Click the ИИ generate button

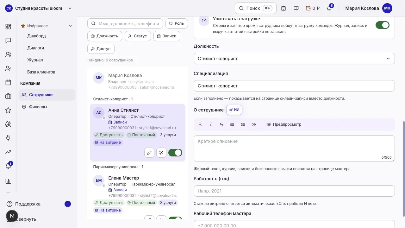234,110
